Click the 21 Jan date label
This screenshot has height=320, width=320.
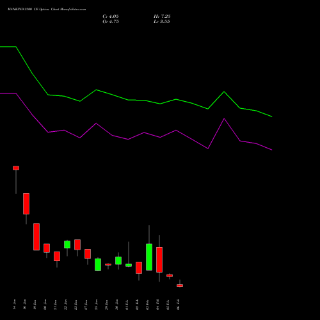click(55, 305)
